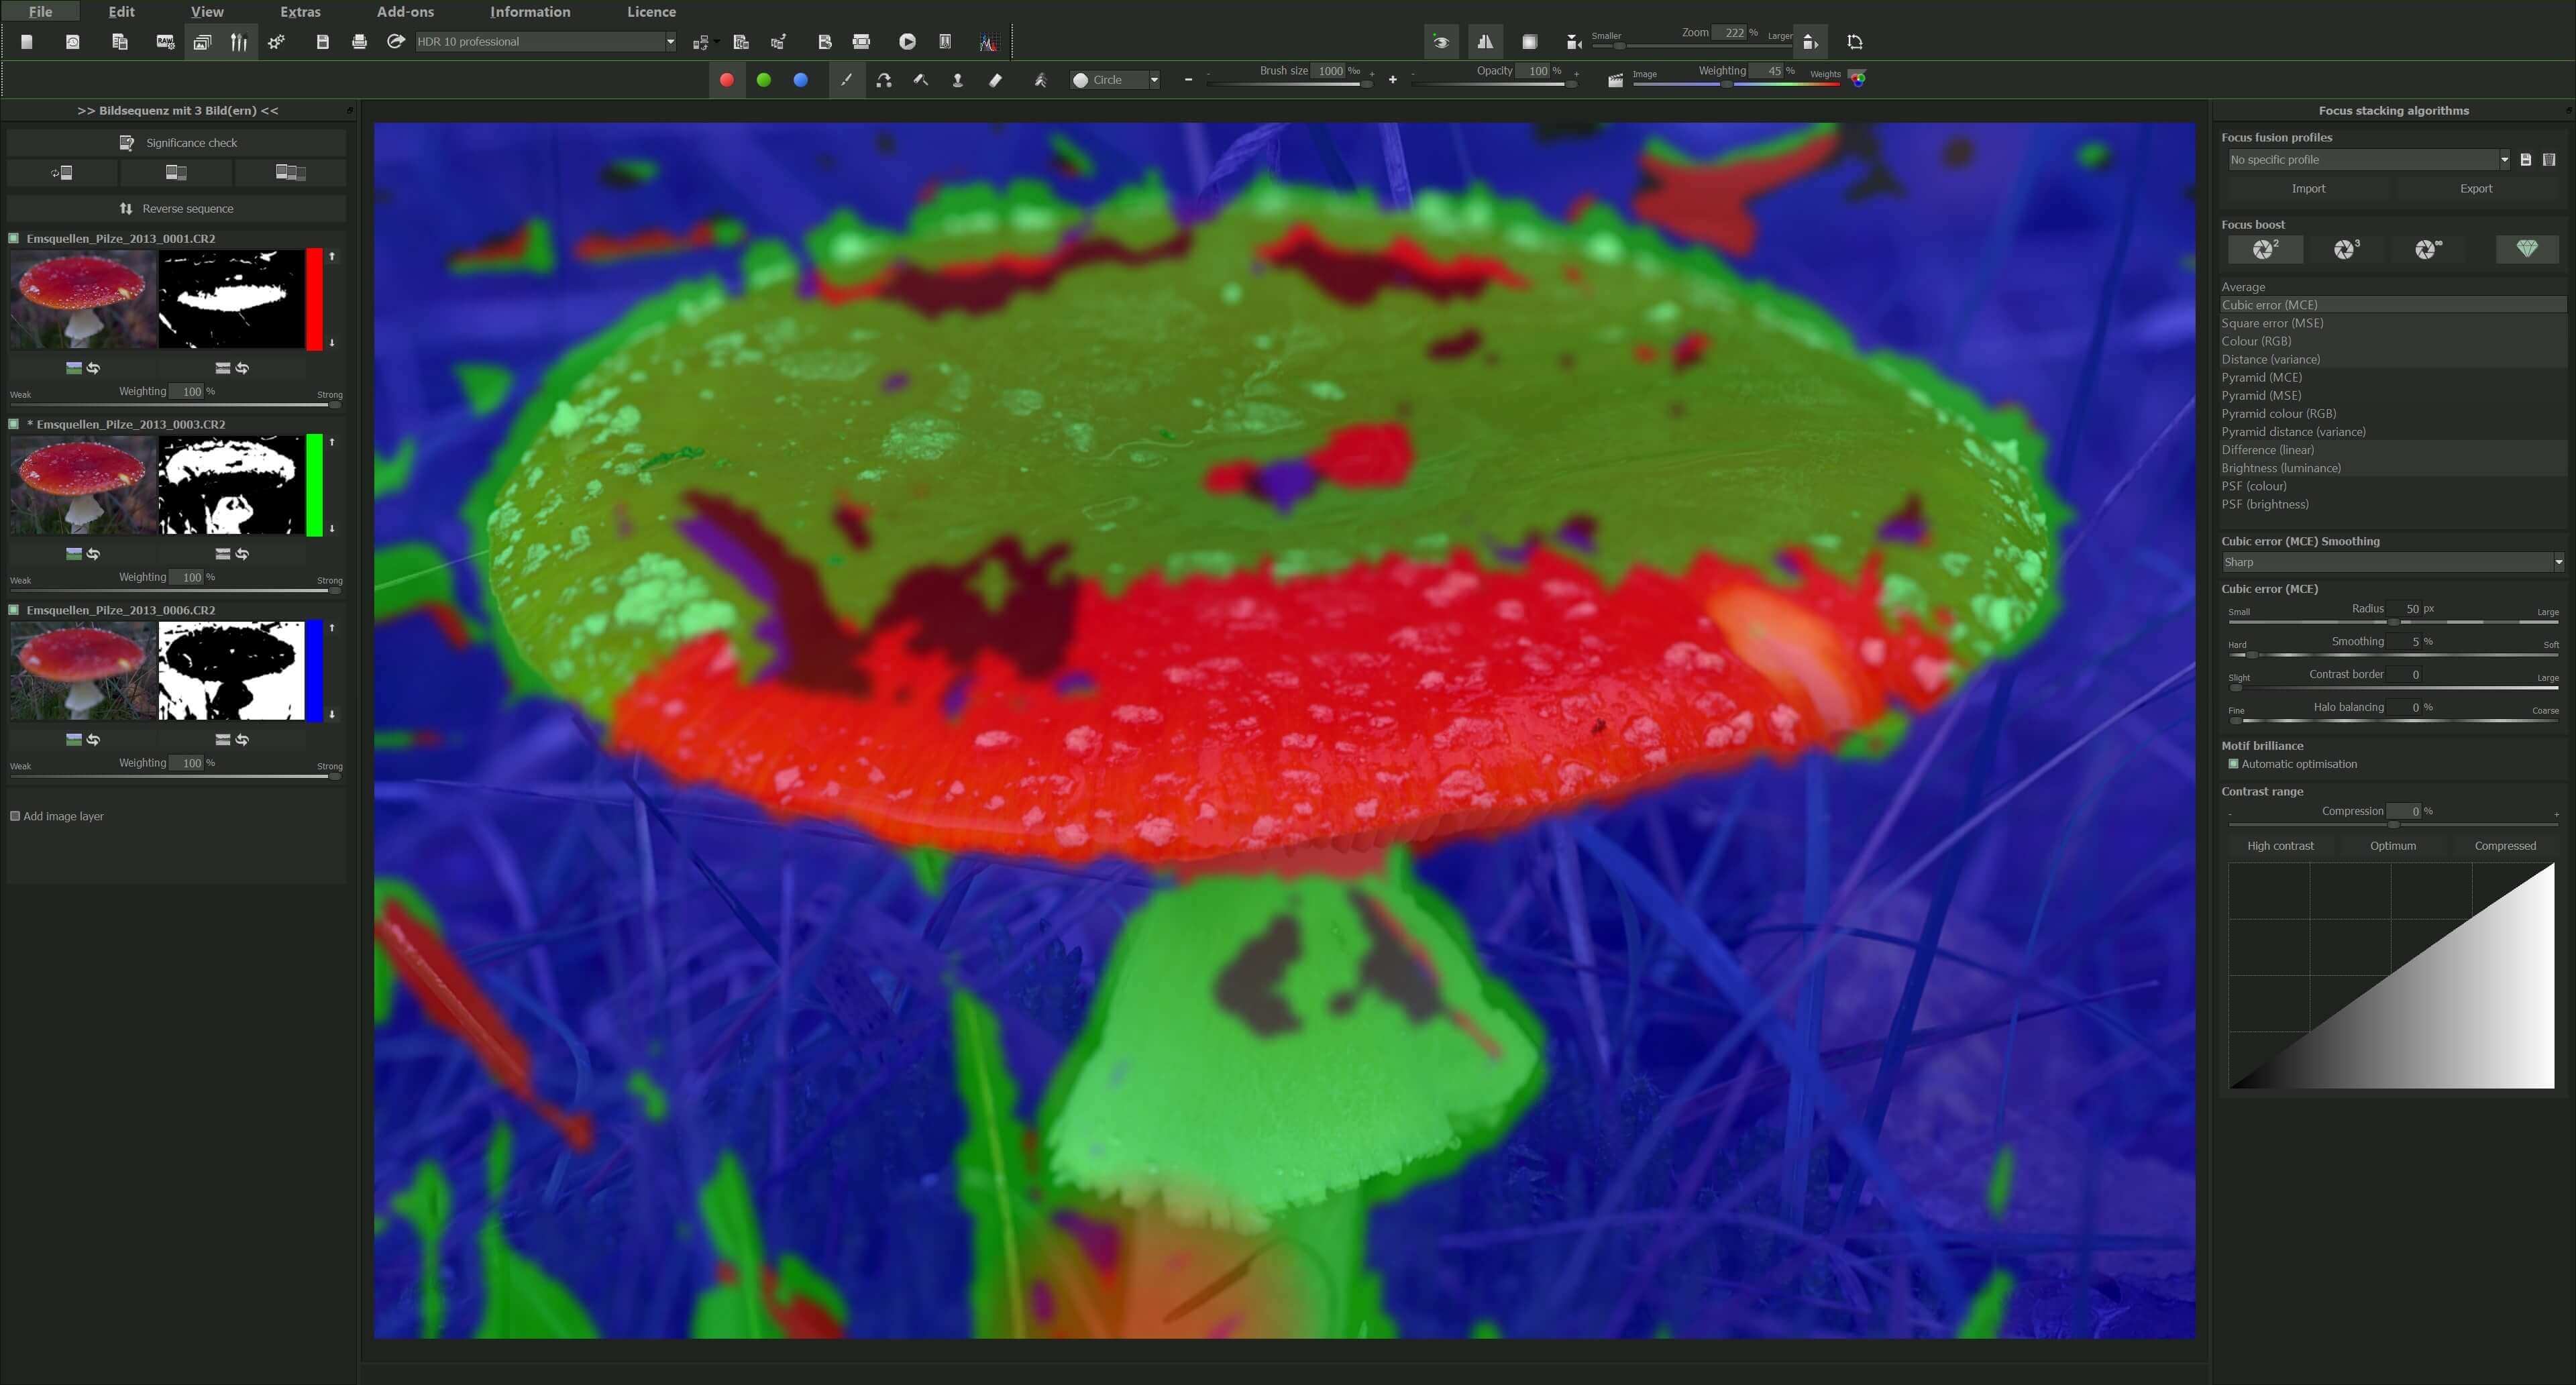Click Reverse sequence button
2576x1385 pixels.
(x=176, y=208)
